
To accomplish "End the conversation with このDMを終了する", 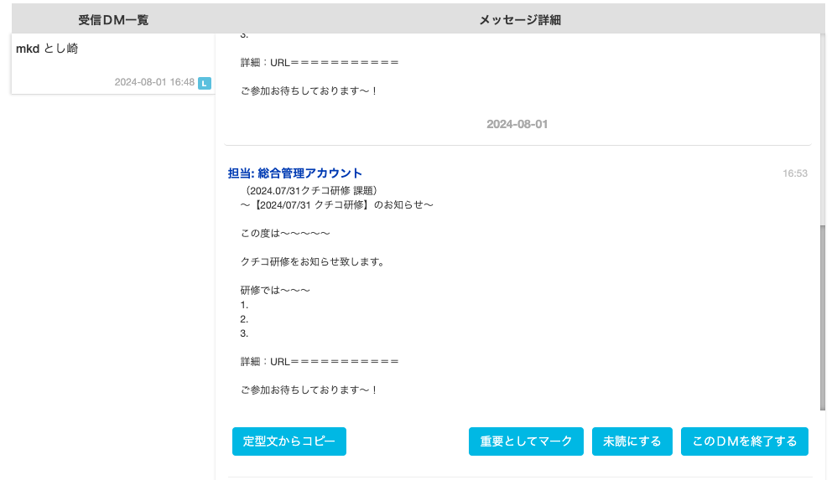I will [x=745, y=441].
